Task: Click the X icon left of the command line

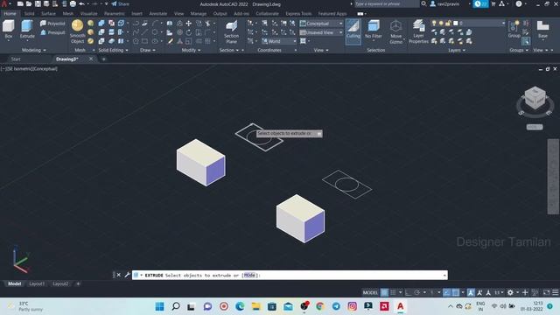Action: click(x=119, y=275)
